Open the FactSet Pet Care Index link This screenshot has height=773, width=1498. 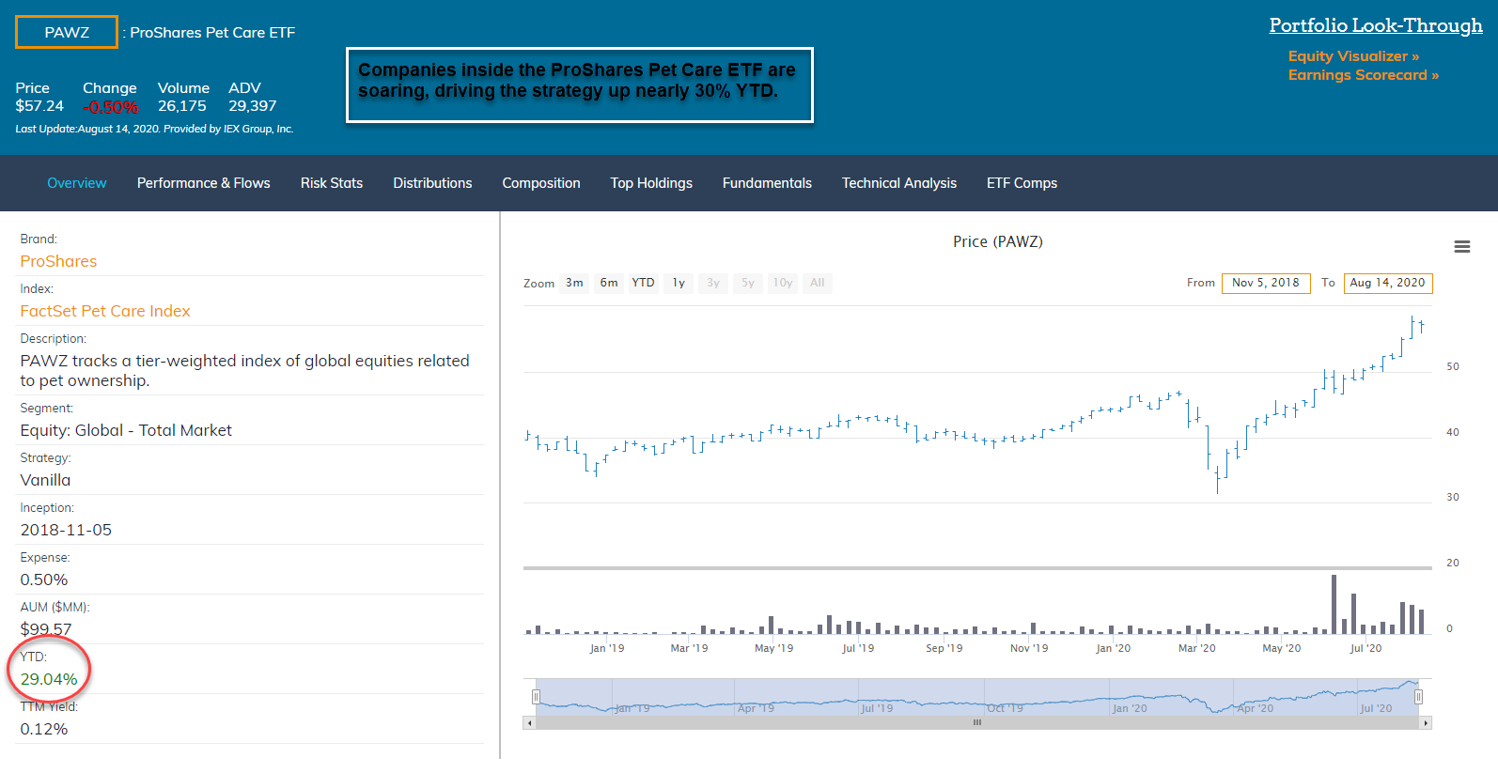[105, 311]
